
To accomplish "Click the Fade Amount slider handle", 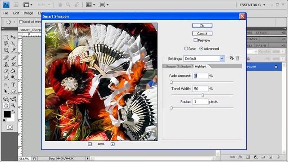I will click(171, 82).
